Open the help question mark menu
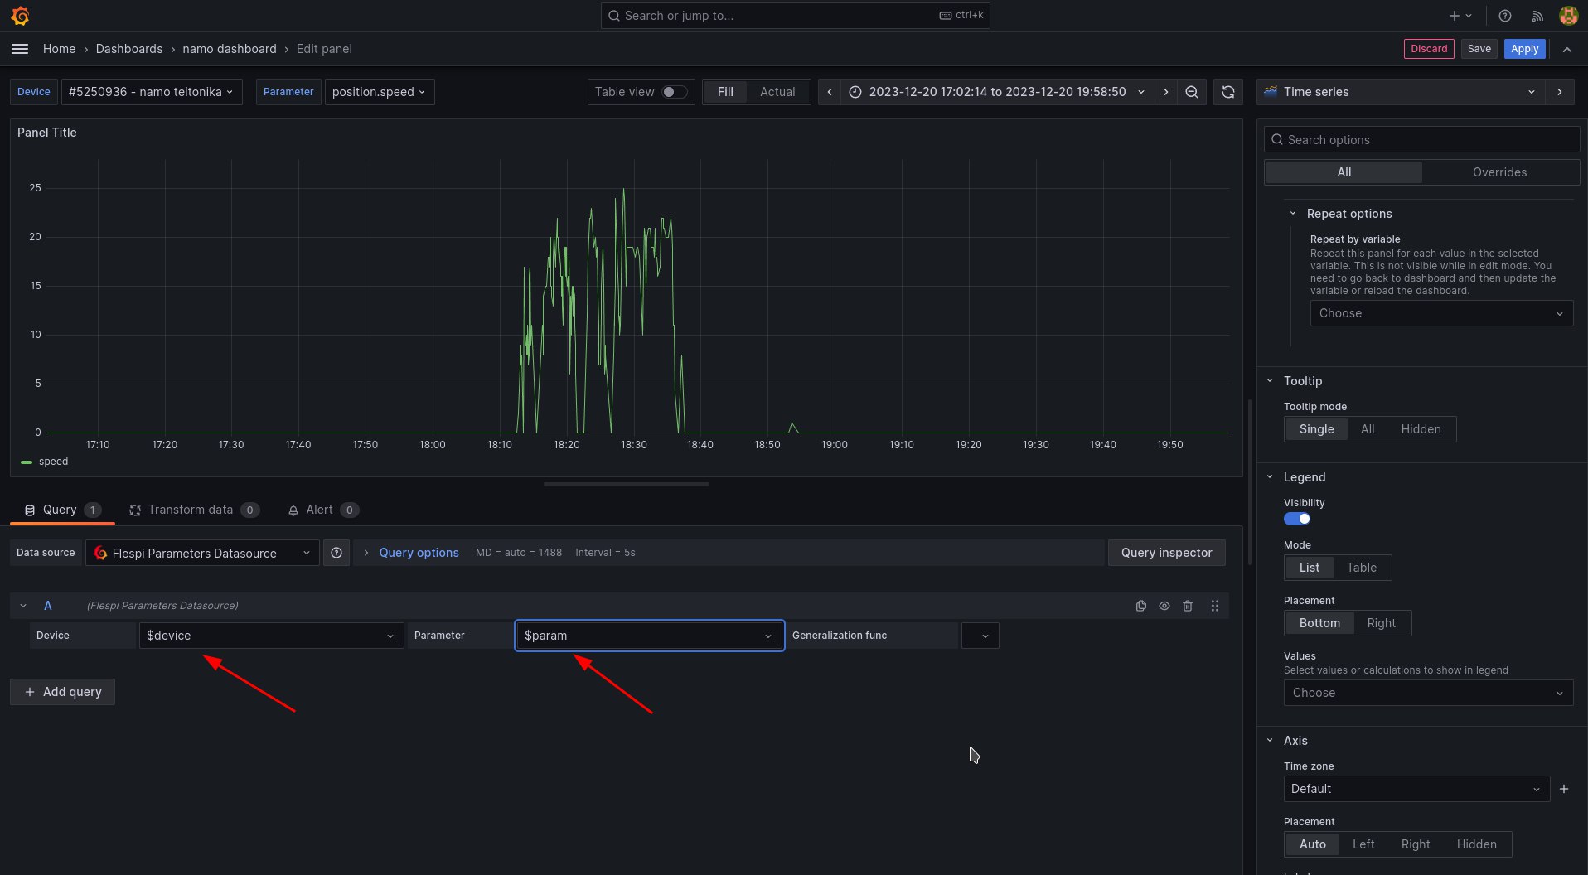The height and width of the screenshot is (875, 1588). (1504, 16)
